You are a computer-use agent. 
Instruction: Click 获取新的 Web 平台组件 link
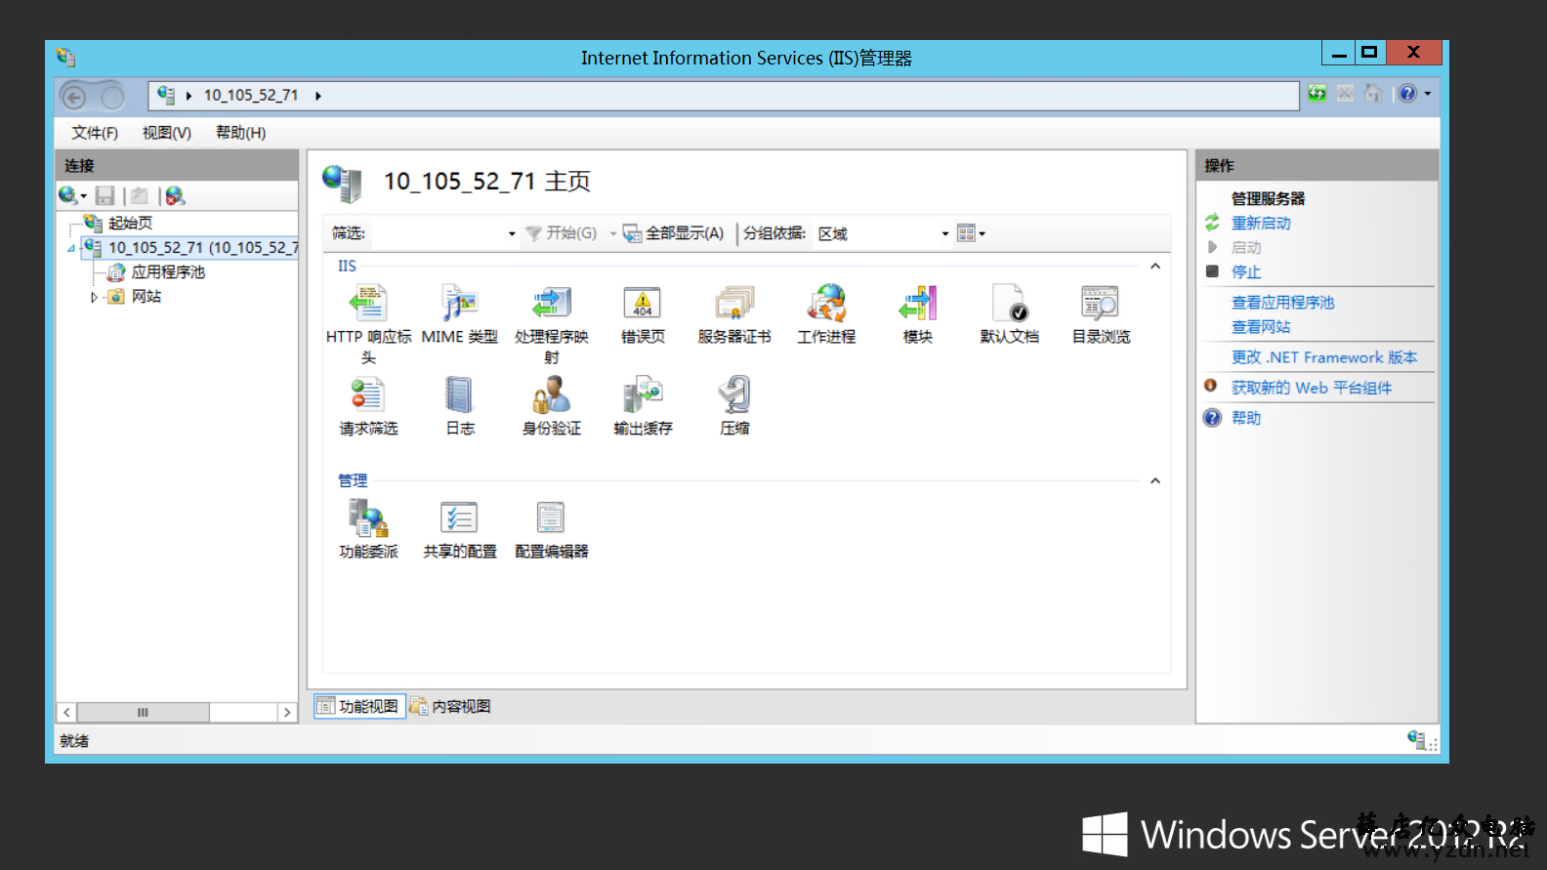(x=1312, y=388)
